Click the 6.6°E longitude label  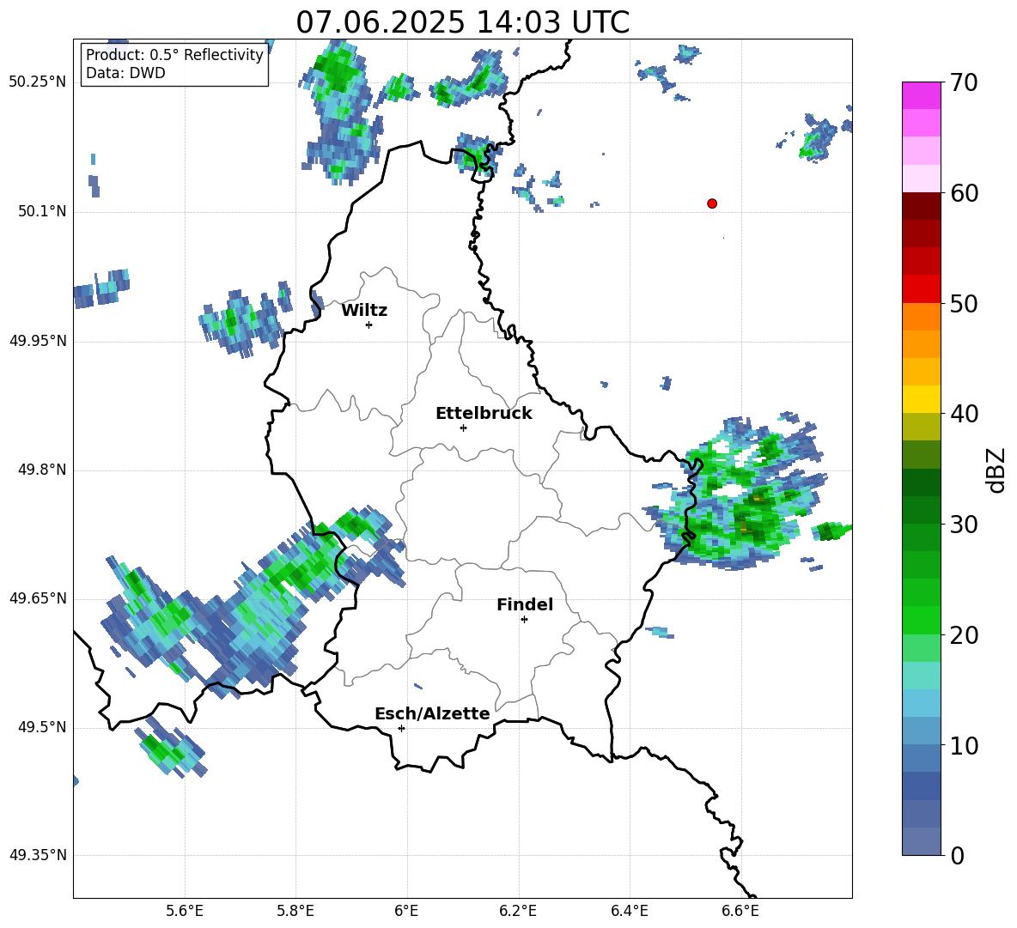(740, 911)
